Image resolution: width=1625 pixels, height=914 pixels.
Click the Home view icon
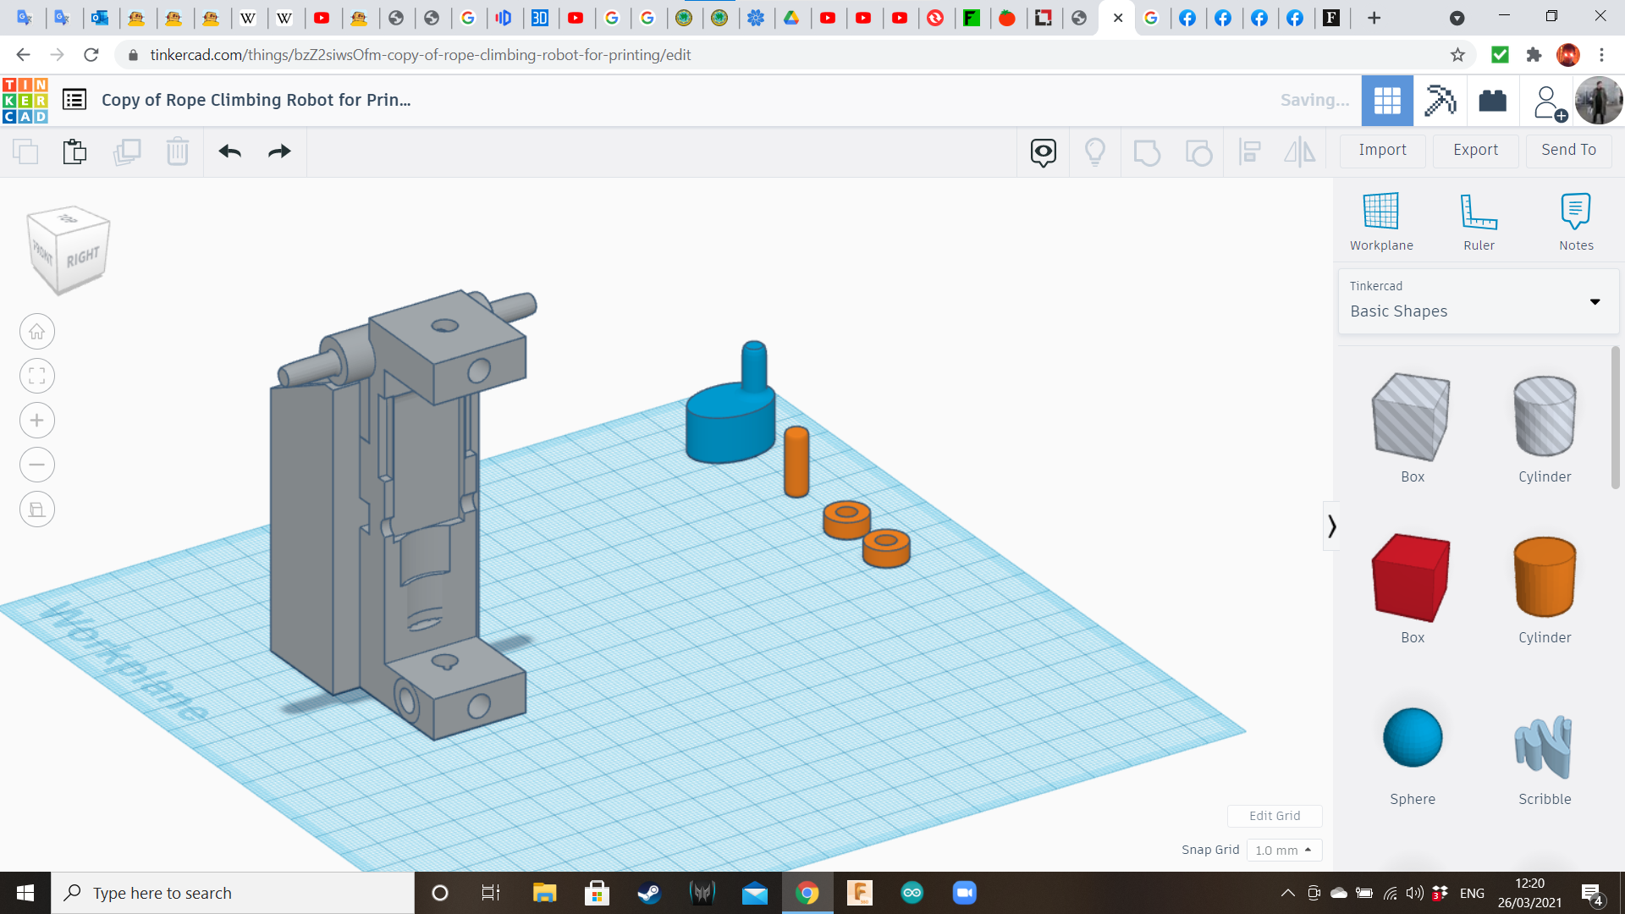37,332
